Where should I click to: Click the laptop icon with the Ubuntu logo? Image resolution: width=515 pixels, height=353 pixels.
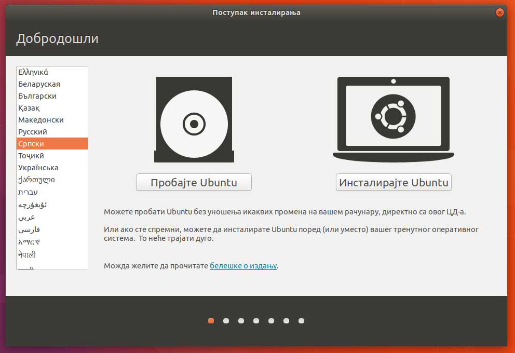click(394, 119)
